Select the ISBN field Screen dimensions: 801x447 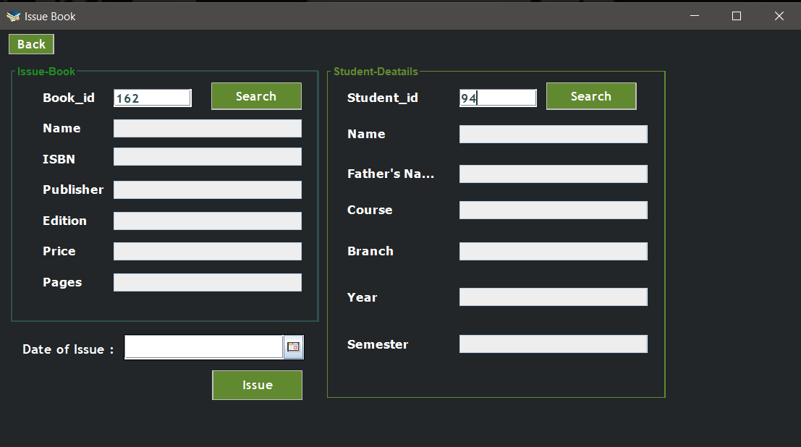click(x=208, y=156)
